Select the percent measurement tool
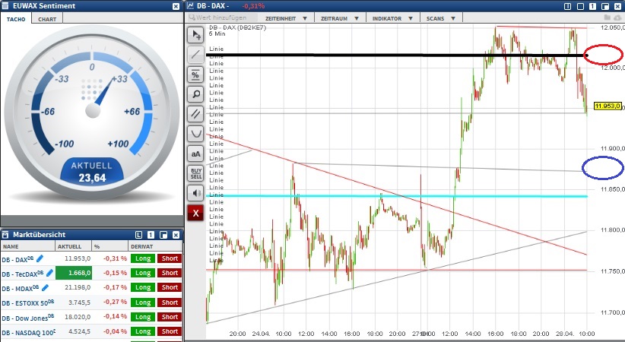This screenshot has height=342, width=625. pyautogui.click(x=195, y=74)
